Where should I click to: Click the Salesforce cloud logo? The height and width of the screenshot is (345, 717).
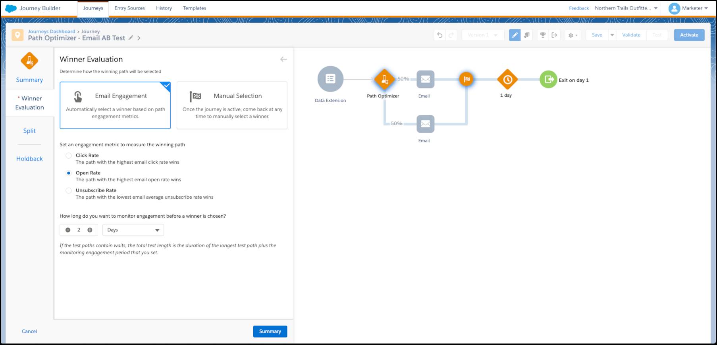point(11,8)
